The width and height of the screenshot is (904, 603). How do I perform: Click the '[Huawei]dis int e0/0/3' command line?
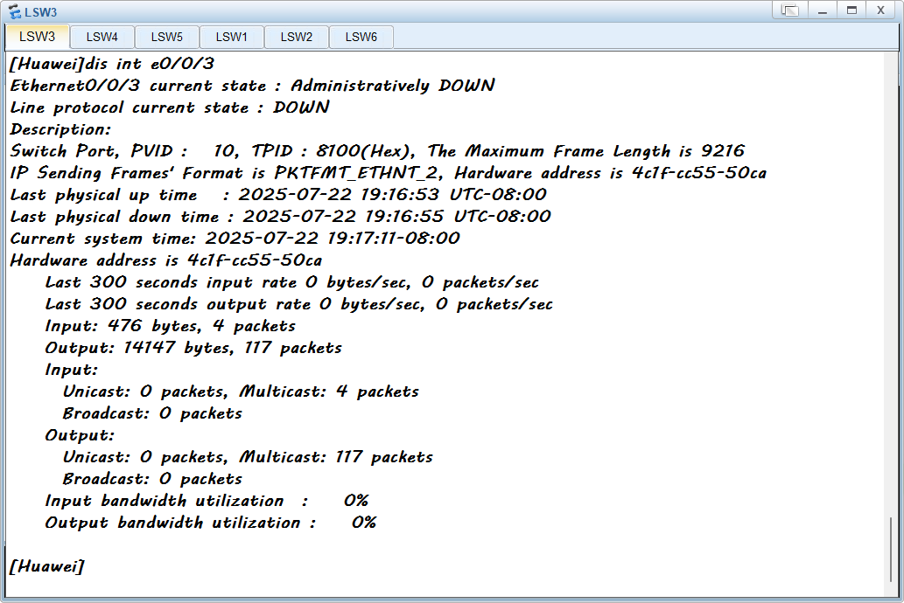(x=112, y=63)
